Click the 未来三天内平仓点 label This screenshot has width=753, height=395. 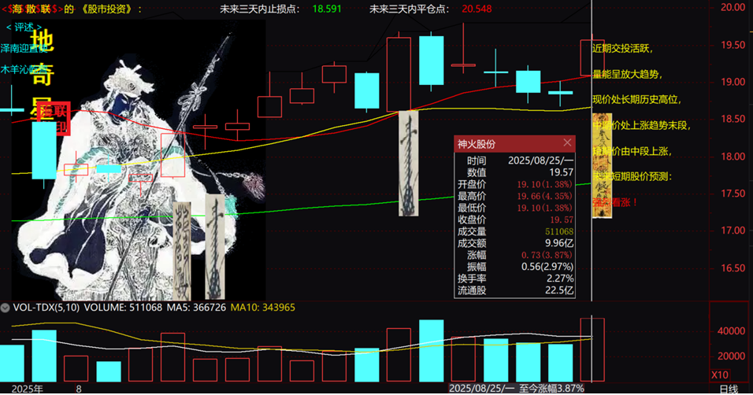click(x=409, y=9)
